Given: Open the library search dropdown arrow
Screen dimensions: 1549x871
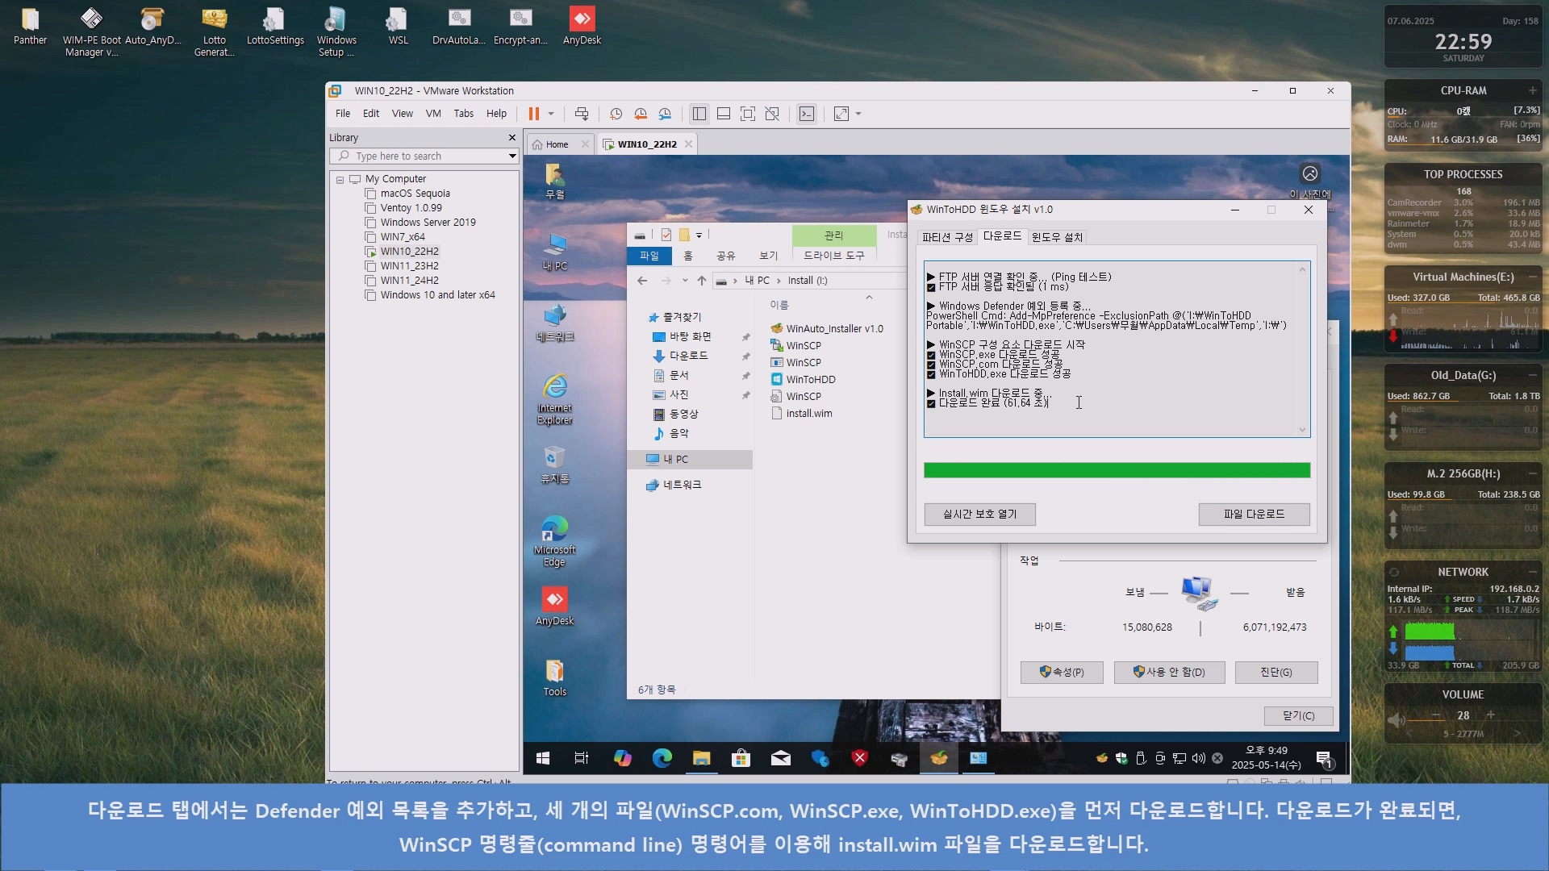Looking at the screenshot, I should pos(511,156).
